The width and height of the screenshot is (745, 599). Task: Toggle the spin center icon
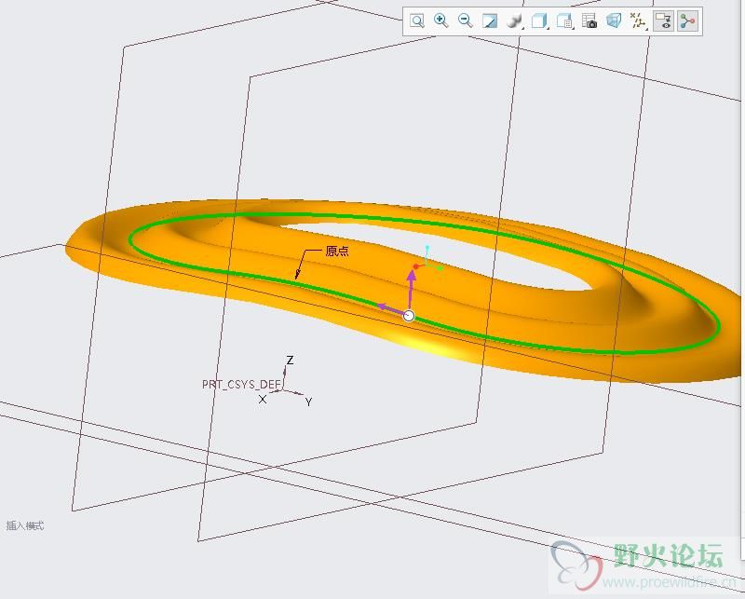(687, 20)
